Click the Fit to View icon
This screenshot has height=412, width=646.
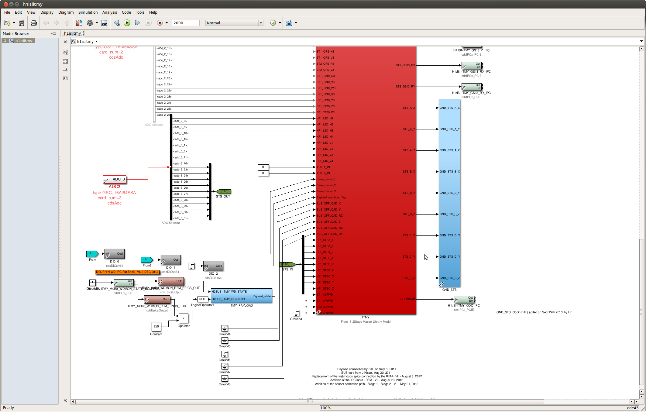(x=65, y=61)
